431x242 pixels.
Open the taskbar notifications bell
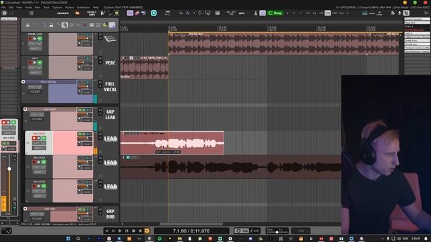[x=426, y=239]
